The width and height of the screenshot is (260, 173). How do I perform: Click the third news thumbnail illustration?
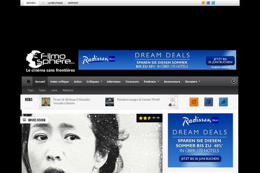(x=173, y=102)
